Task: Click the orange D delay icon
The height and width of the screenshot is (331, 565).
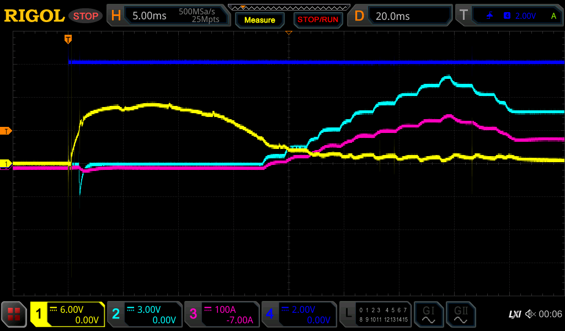Action: point(359,16)
